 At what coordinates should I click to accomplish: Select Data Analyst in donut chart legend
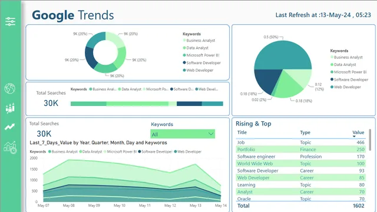coord(196,48)
